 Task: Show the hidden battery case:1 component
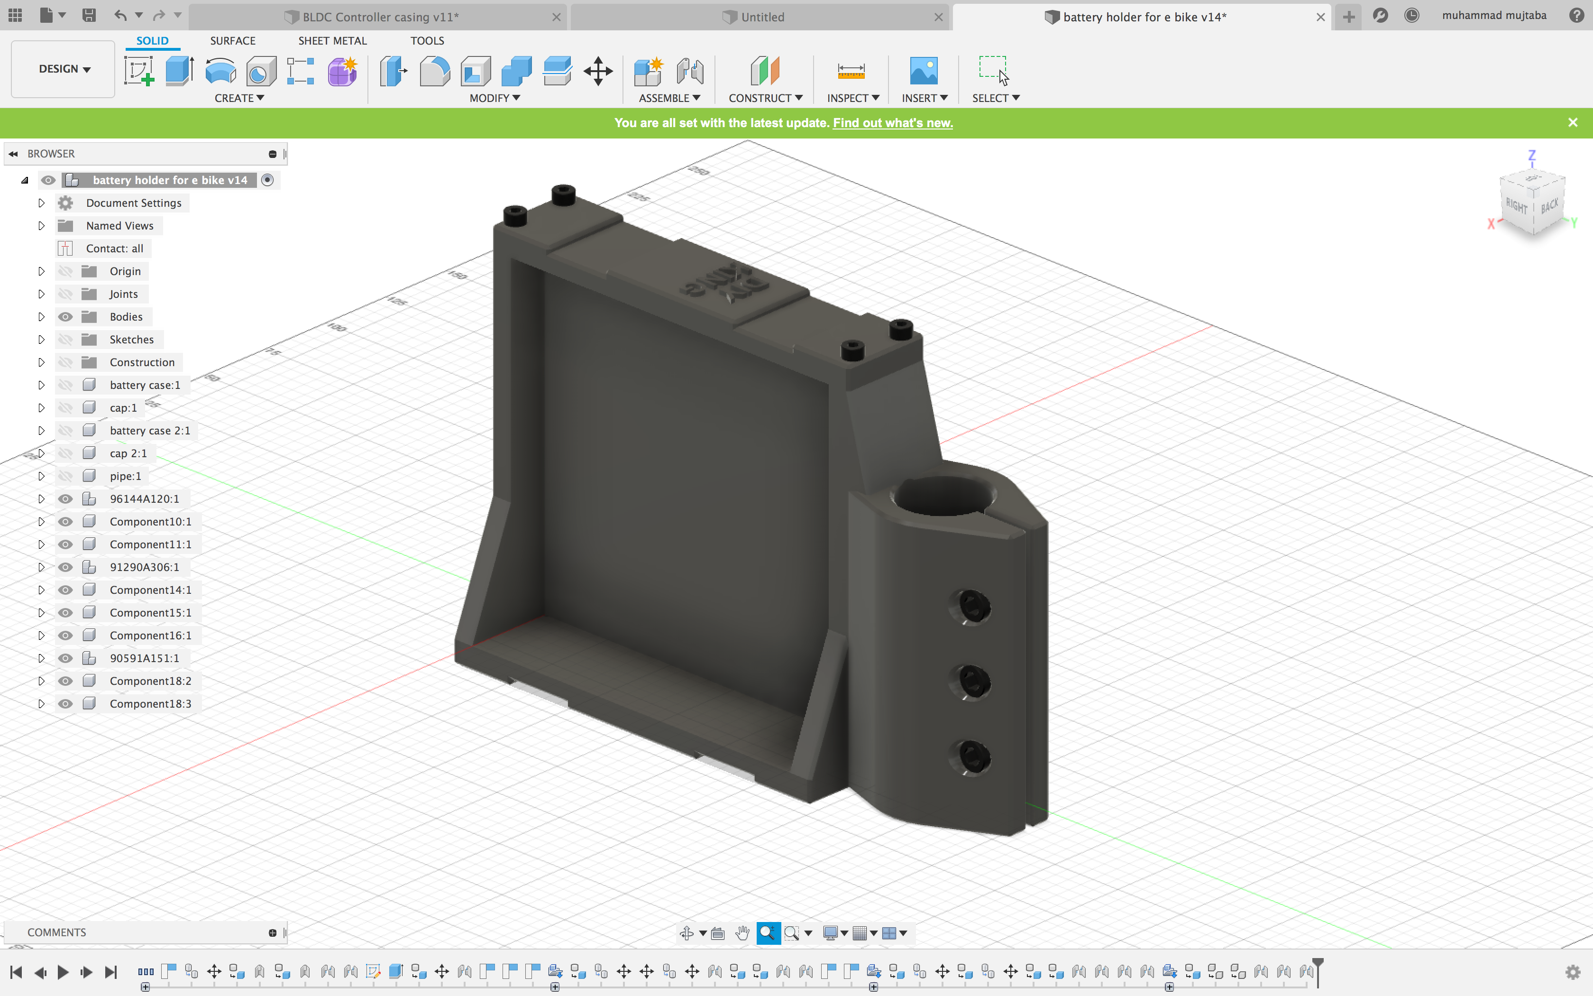tap(65, 385)
